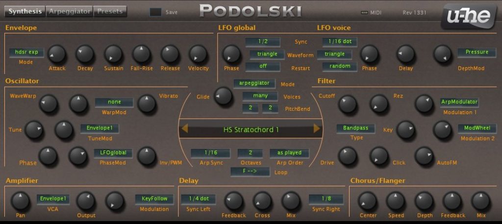Screen dimensions: 502x224
Task: Open the filter Type Bandpass selector
Action: 356,128
